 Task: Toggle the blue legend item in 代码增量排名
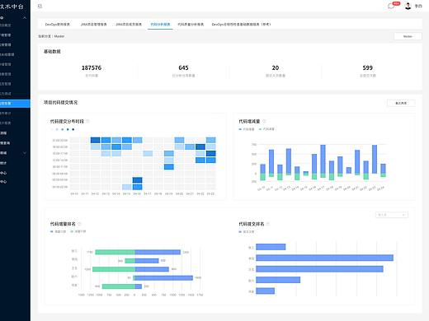58,231
